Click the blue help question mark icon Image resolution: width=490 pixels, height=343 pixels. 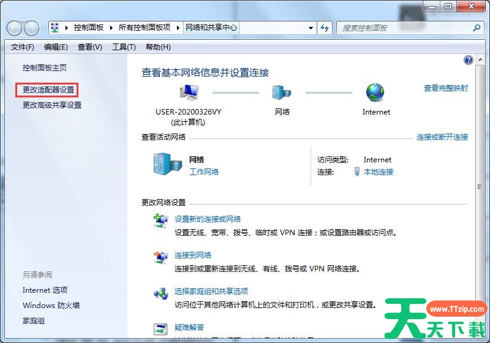click(469, 60)
